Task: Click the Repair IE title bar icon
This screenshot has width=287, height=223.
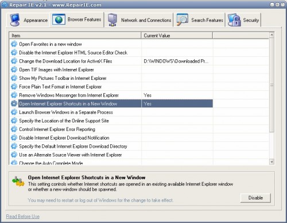Action: tap(4, 5)
